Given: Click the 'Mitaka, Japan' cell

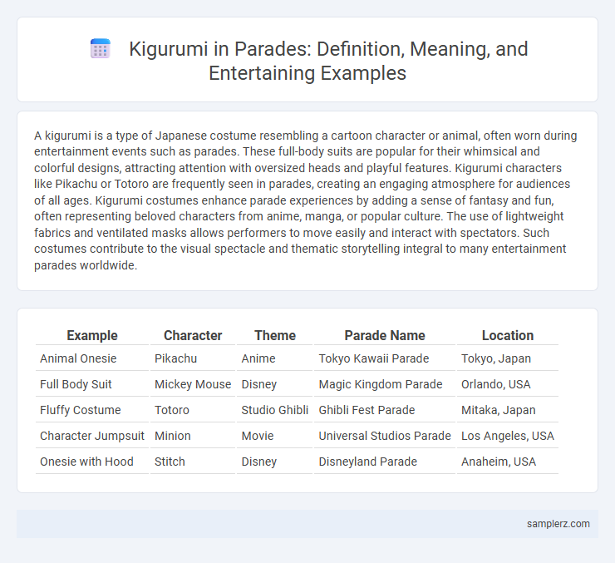Looking at the screenshot, I should [x=508, y=410].
